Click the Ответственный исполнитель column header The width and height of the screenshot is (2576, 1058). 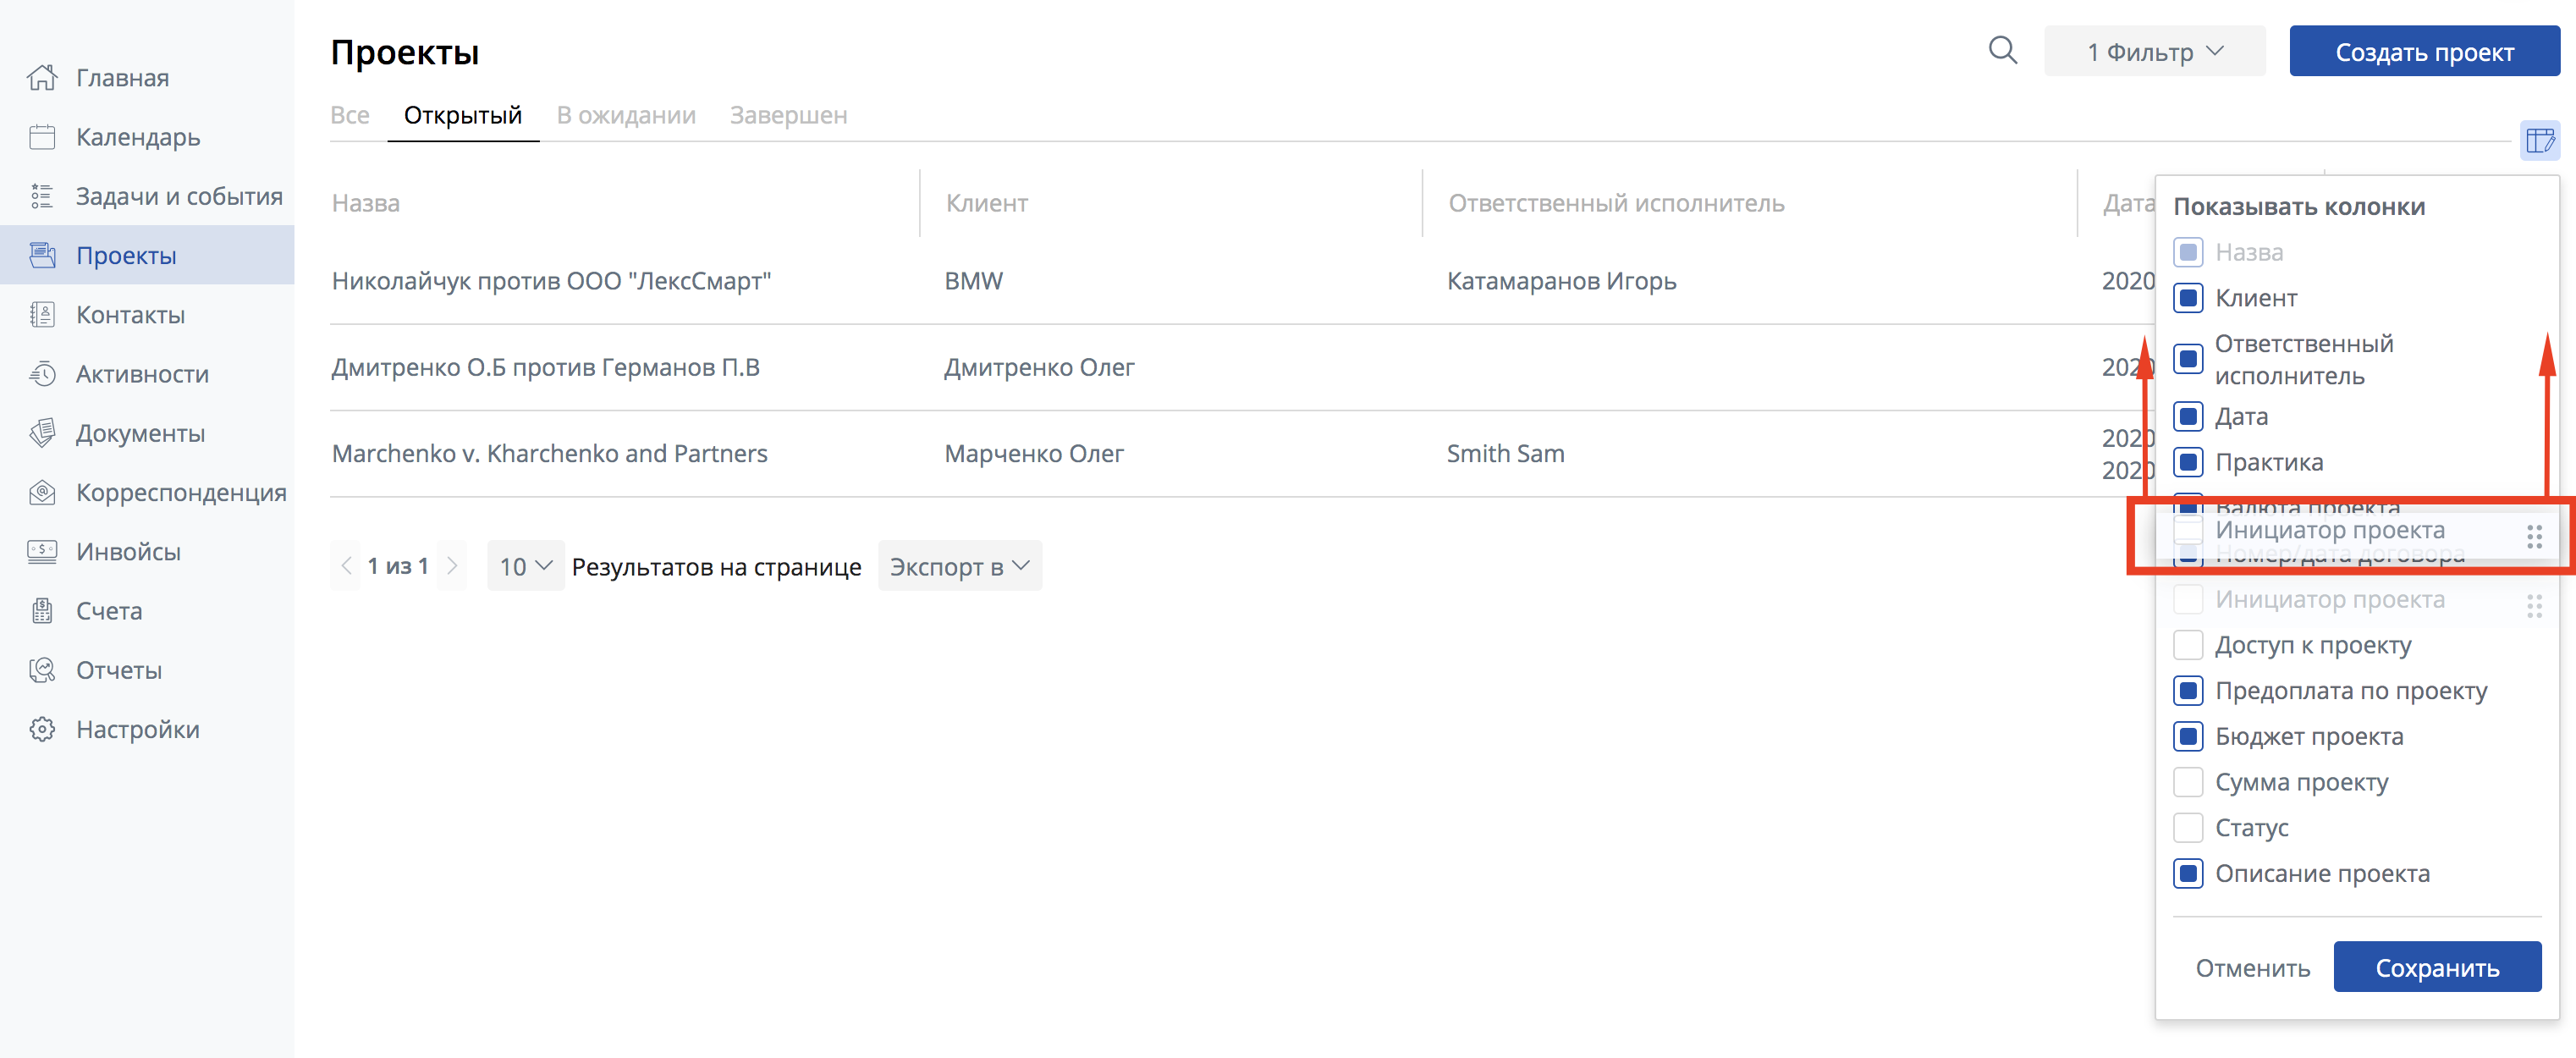coord(1616,203)
